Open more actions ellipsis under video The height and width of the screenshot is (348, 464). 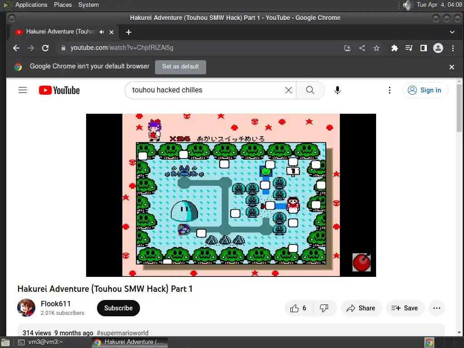pos(437,308)
